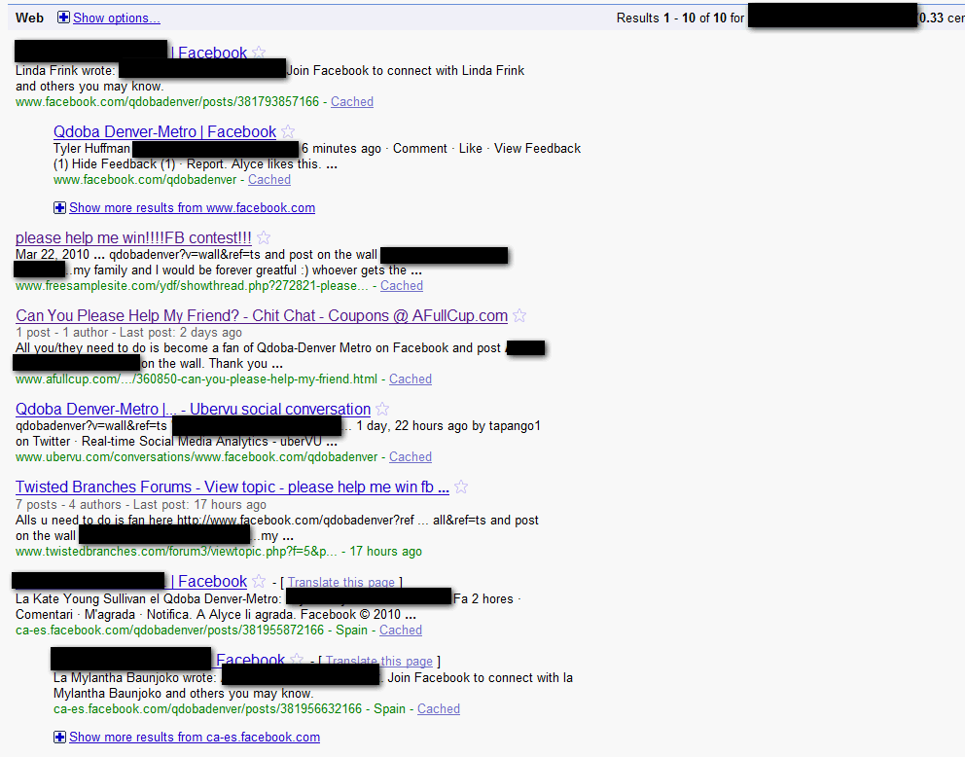The width and height of the screenshot is (965, 757).
Task: Open Qdoba Denver-Metro | Facebook result
Action: click(x=164, y=131)
